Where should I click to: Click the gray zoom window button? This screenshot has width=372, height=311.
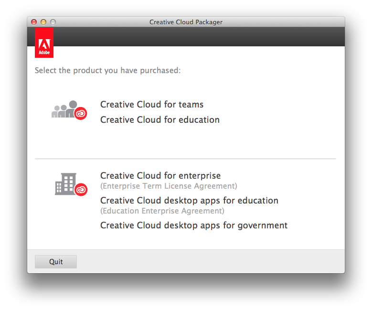[53, 22]
